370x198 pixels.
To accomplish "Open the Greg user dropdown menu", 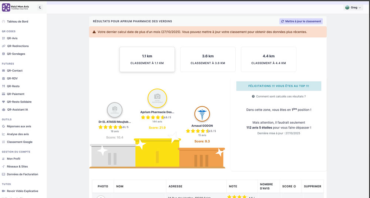I will pos(353,7).
